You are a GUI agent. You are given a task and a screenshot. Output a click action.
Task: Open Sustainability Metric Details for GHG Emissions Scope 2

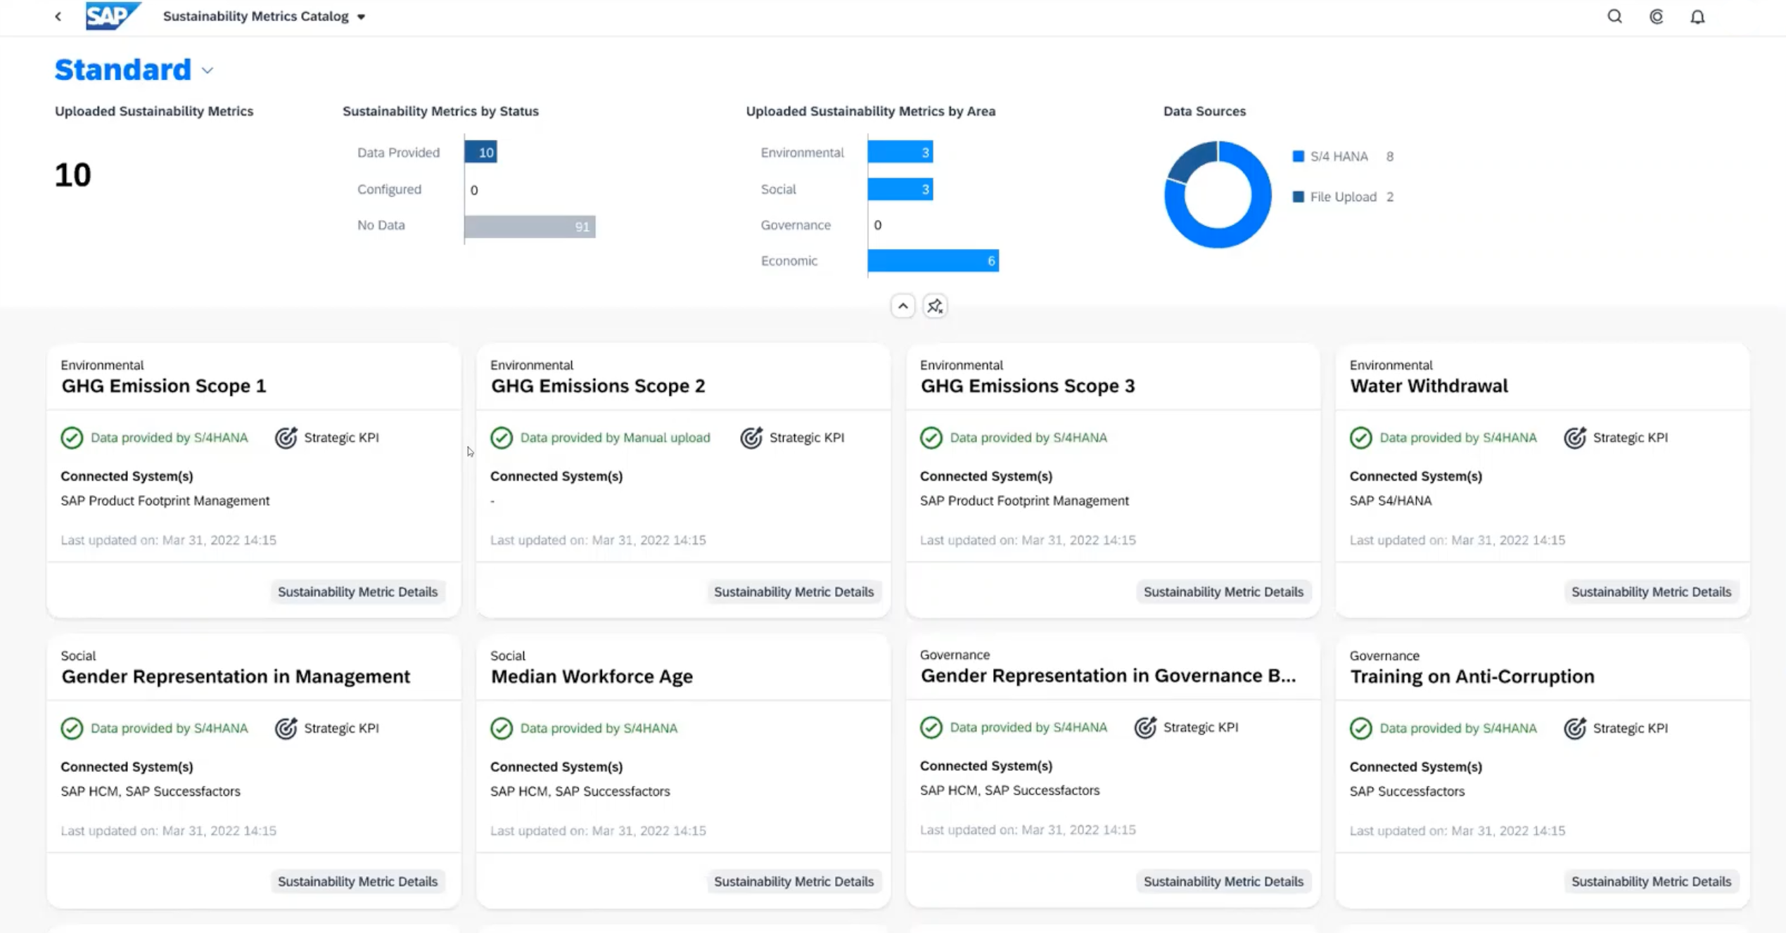[x=793, y=591]
